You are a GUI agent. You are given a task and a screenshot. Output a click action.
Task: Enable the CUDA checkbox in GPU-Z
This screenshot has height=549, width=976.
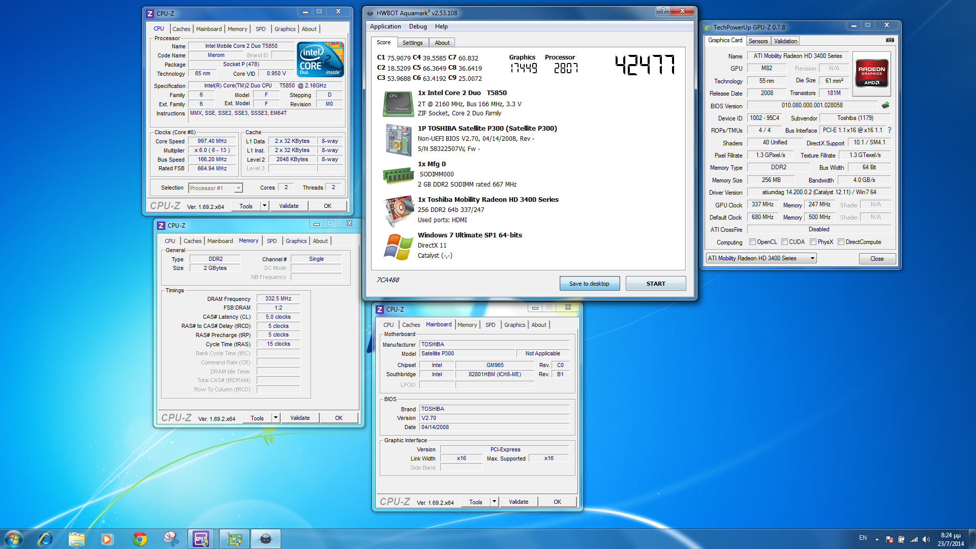click(784, 242)
